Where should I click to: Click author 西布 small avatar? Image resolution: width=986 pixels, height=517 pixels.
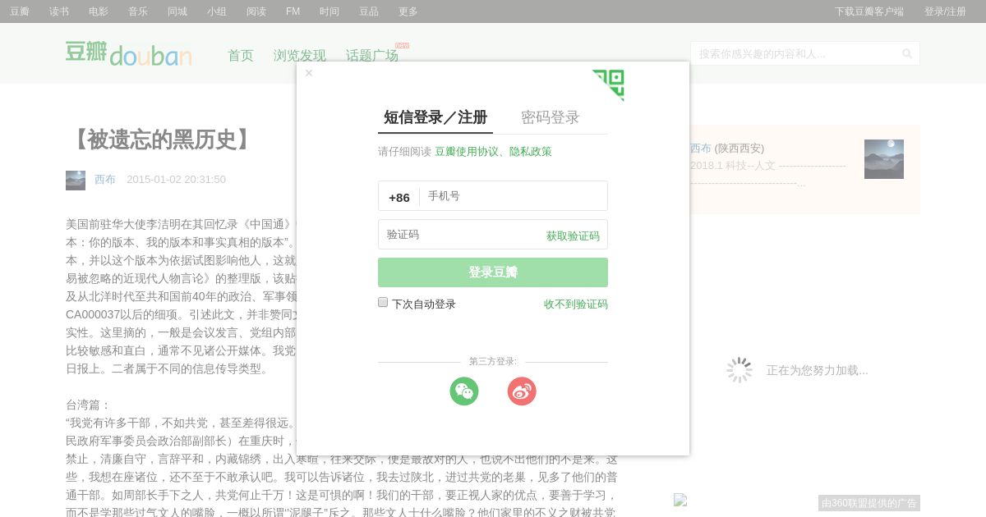[76, 181]
